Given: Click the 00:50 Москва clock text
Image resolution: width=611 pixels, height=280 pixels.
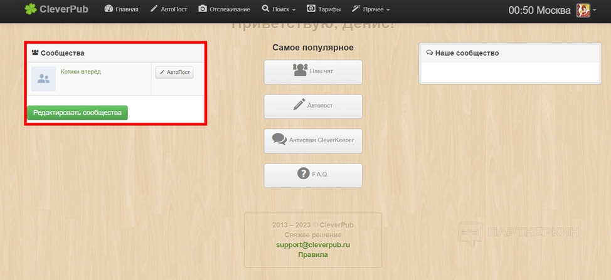Looking at the screenshot, I should [x=539, y=11].
